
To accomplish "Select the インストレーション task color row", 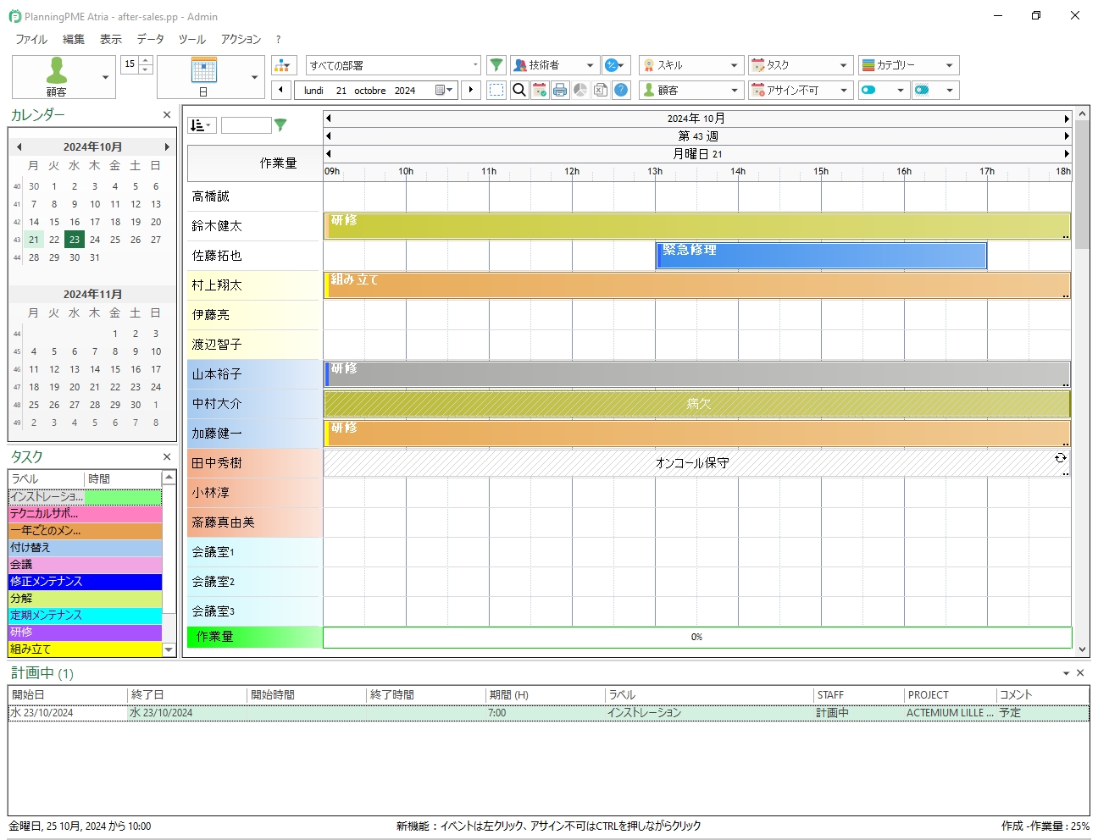I will (x=85, y=497).
